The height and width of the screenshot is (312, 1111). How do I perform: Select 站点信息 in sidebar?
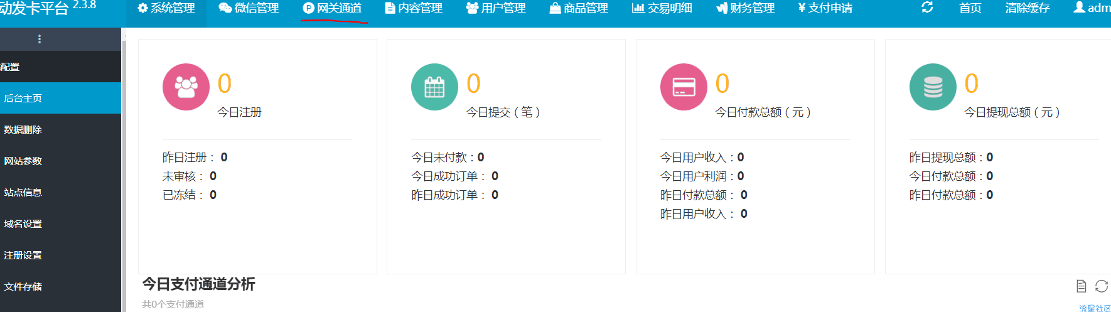[x=60, y=192]
